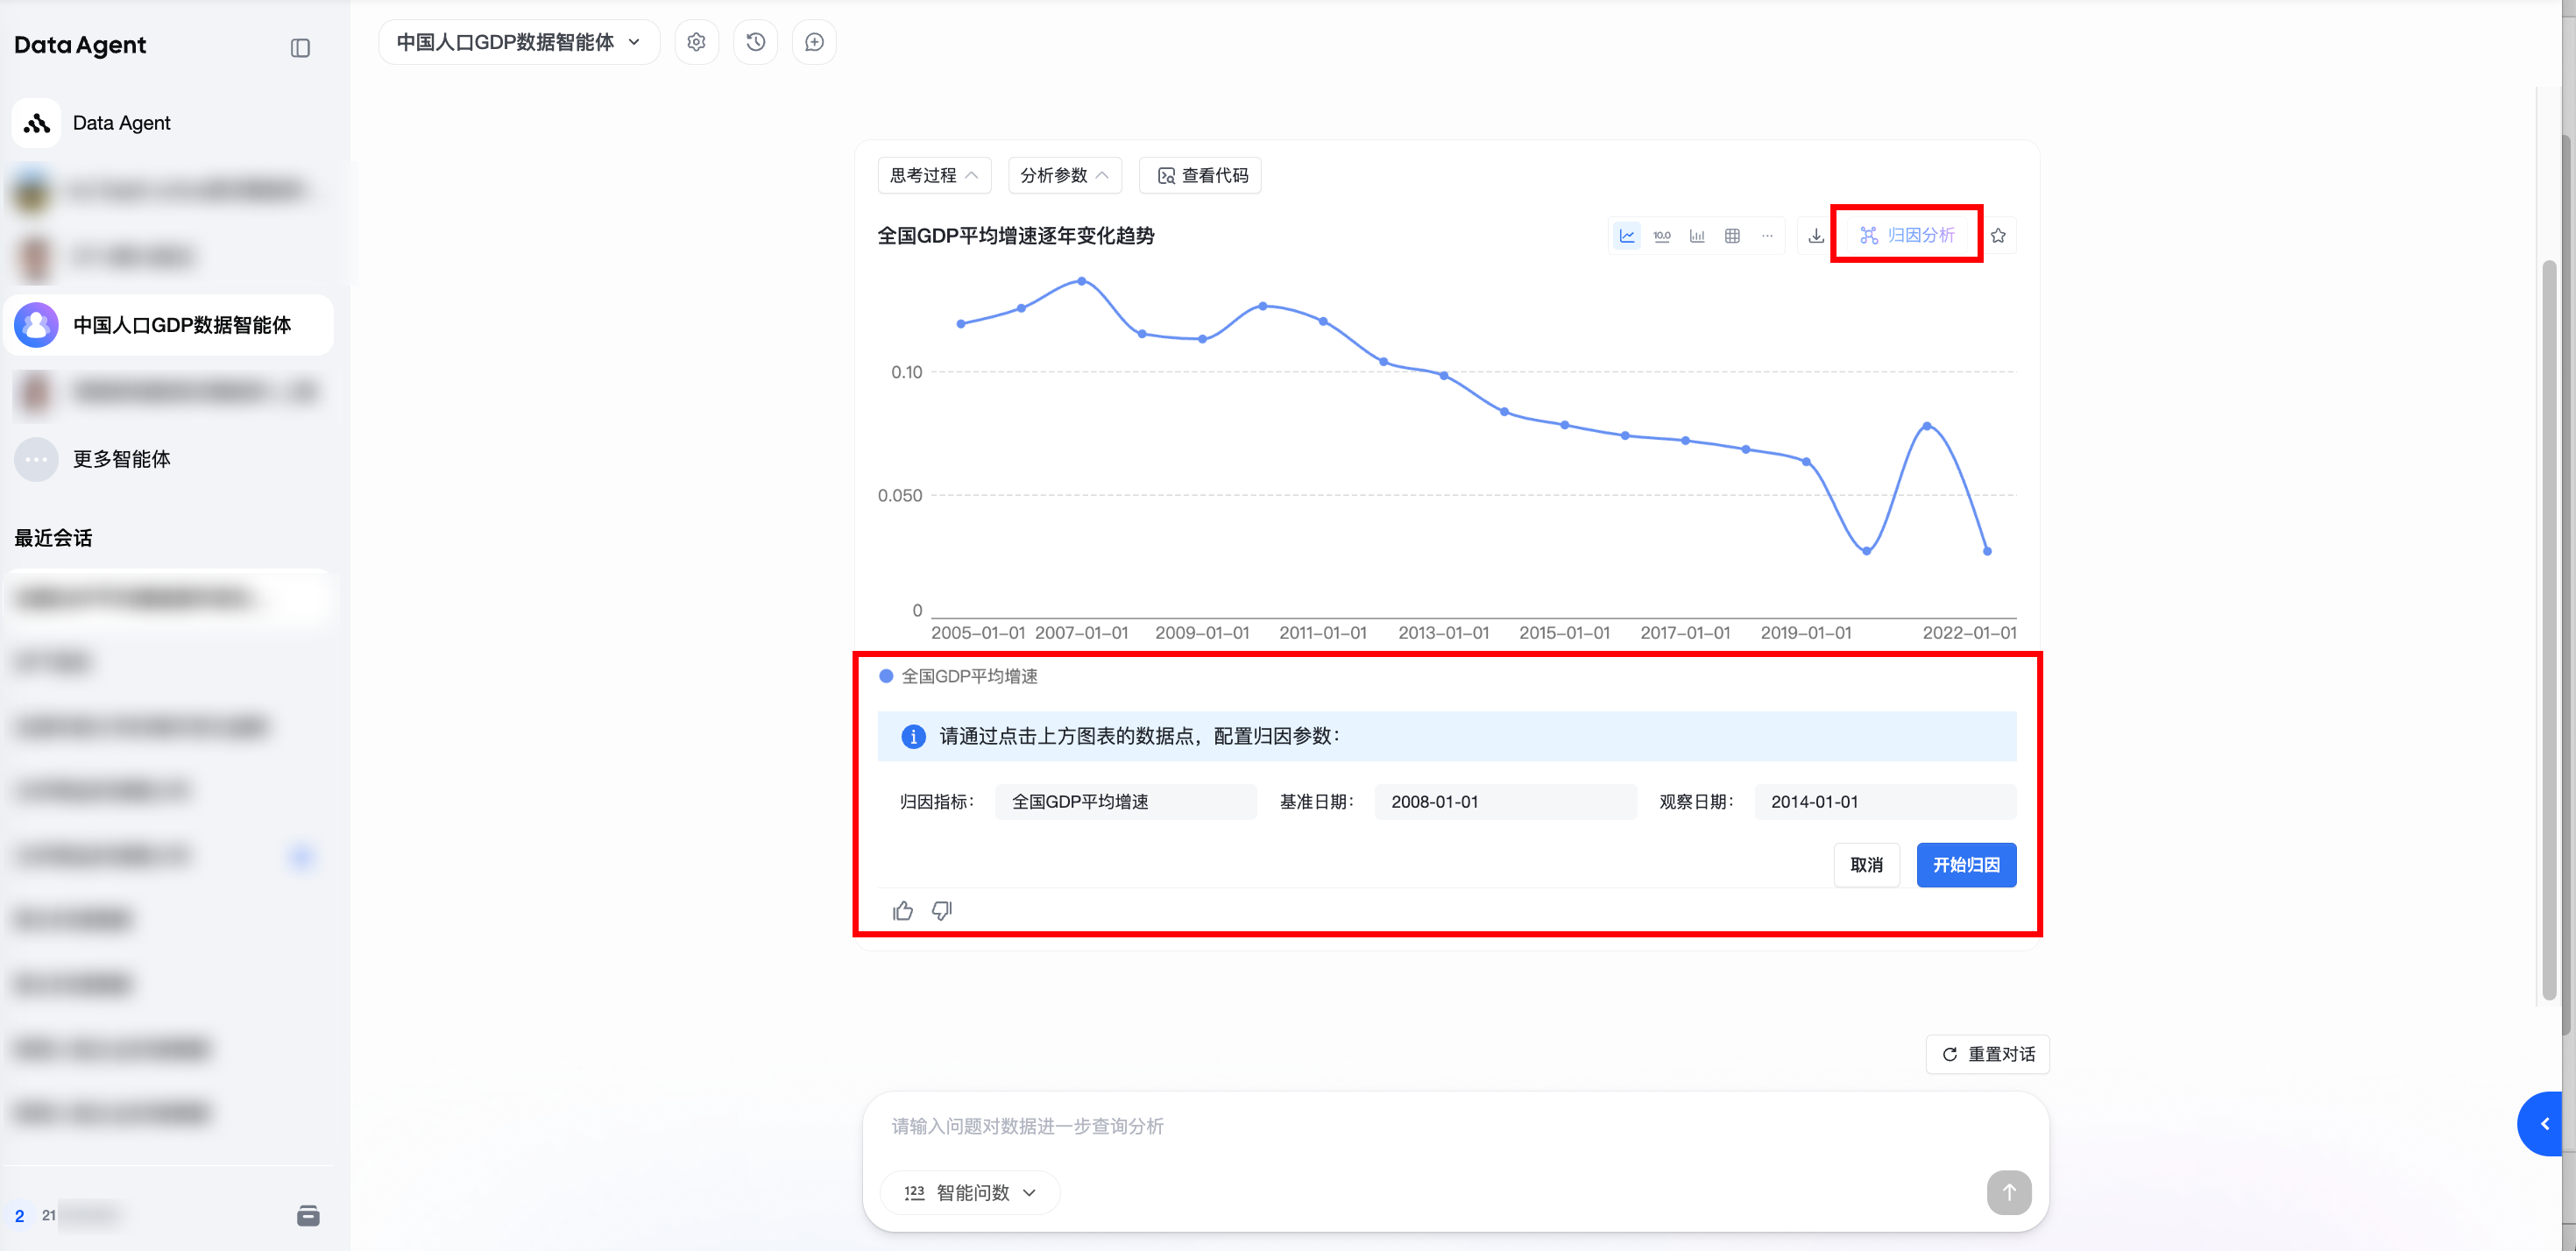Expand the 思考过程 section

(x=934, y=175)
